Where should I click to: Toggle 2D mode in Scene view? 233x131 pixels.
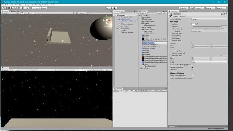pos(18,13)
